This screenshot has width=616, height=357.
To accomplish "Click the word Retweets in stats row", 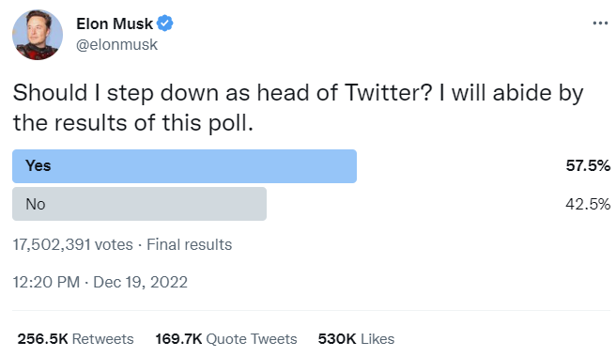I will coord(103,339).
